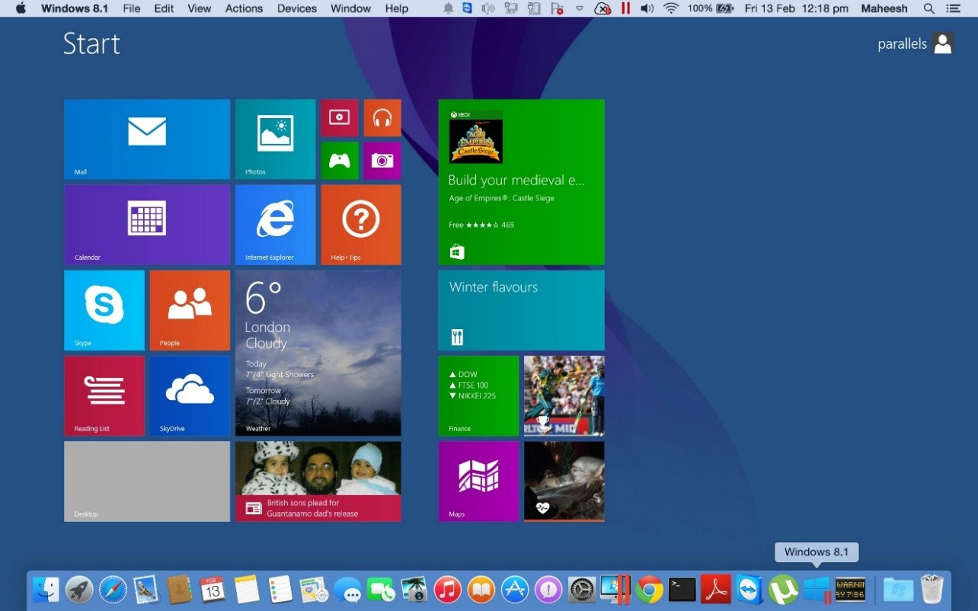
Task: Launch the Video tile
Action: pos(340,118)
